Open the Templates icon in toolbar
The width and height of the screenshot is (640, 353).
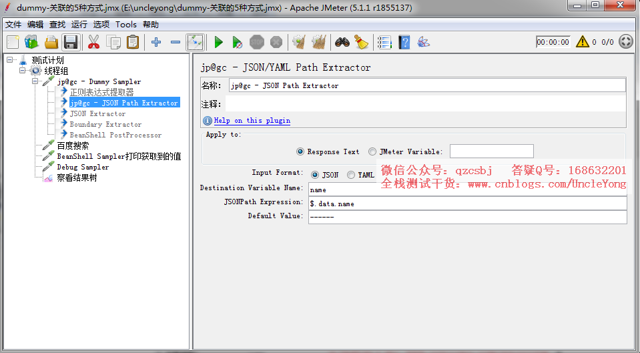(x=31, y=42)
